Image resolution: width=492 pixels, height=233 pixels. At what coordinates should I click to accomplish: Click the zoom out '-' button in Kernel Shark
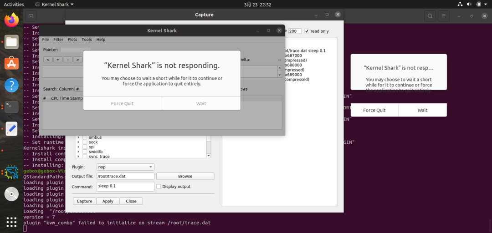(68, 60)
